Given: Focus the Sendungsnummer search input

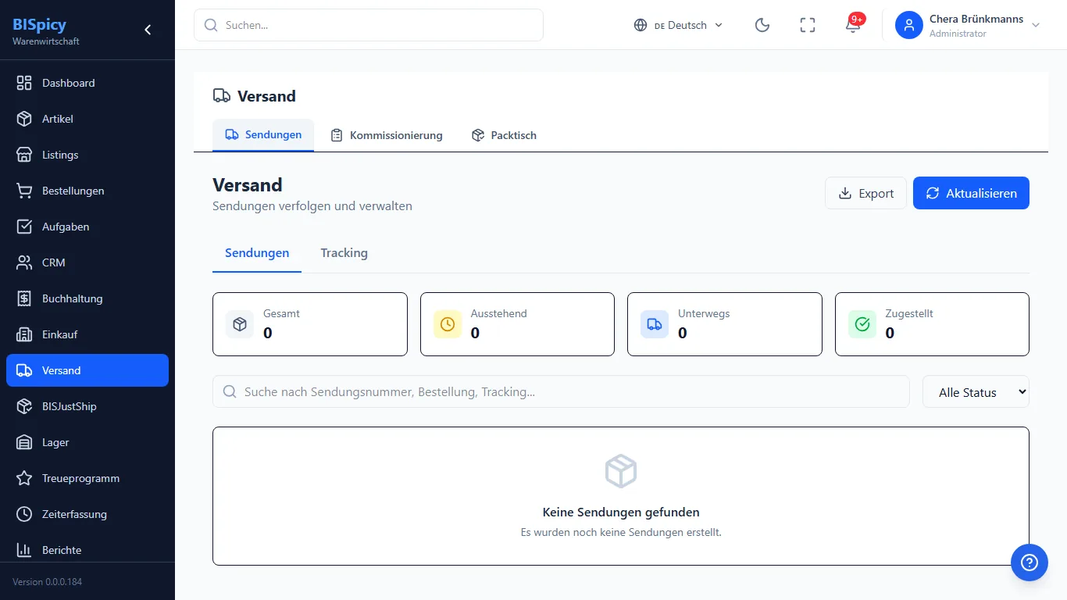Looking at the screenshot, I should (561, 391).
